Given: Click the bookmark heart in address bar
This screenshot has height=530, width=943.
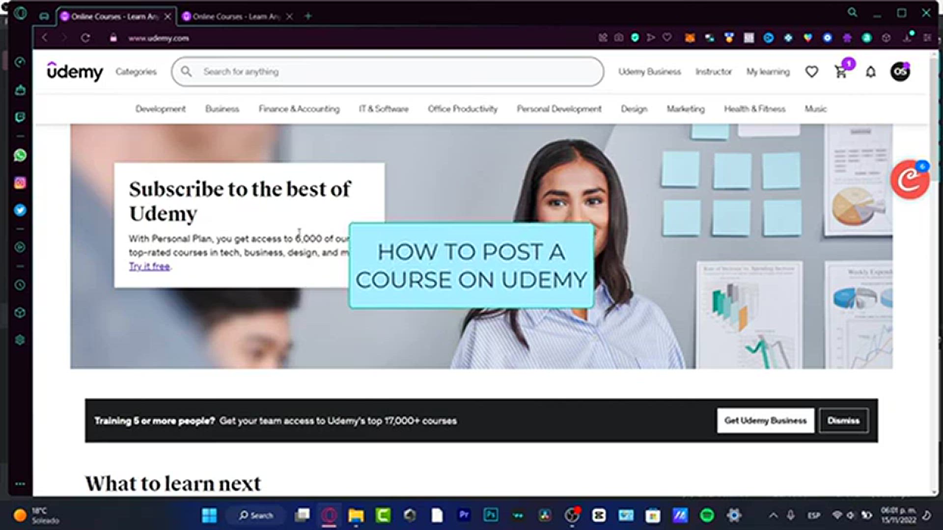Looking at the screenshot, I should click(x=667, y=37).
